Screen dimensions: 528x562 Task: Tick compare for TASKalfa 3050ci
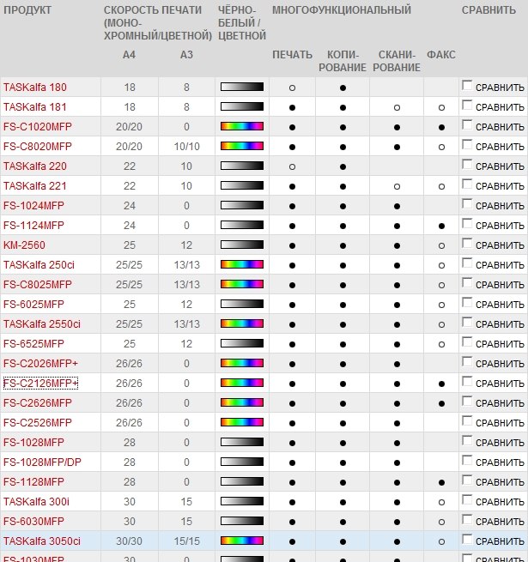(467, 539)
